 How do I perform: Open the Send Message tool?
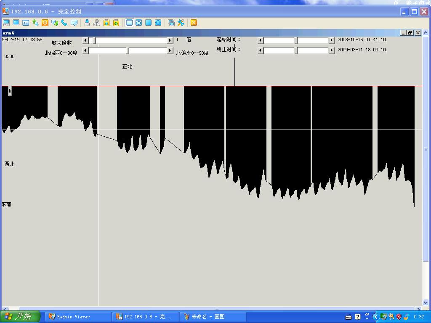pyautogui.click(x=74, y=23)
